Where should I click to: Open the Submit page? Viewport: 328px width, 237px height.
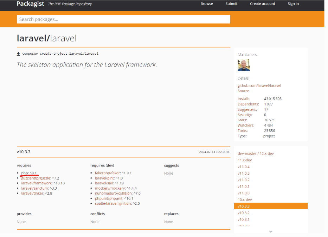pos(231,4)
